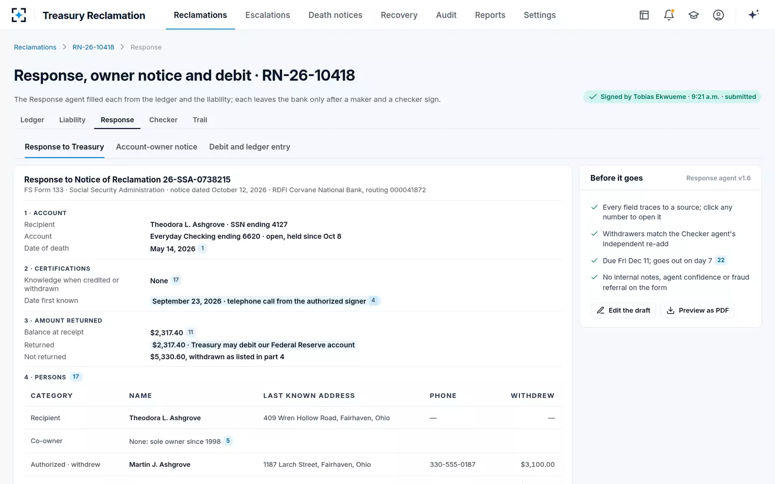Open the Account-owner notice subtab
The image size is (775, 484).
point(157,147)
